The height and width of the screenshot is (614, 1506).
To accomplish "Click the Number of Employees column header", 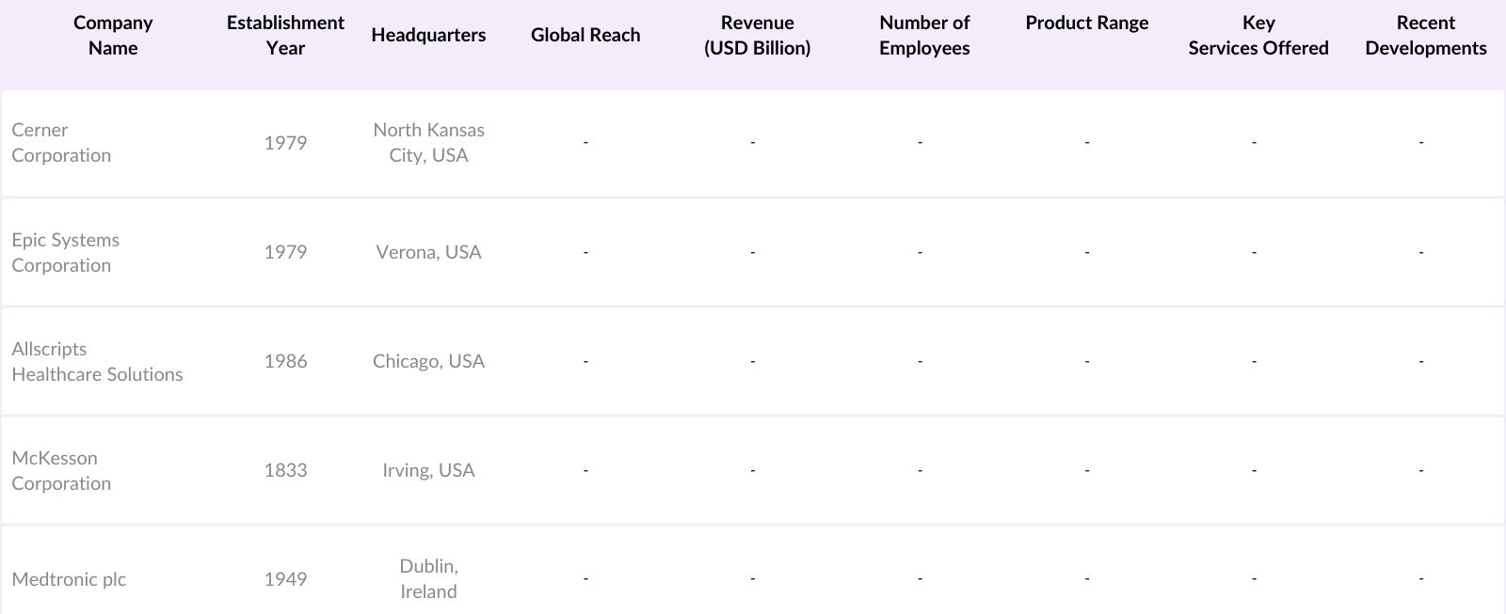I will 924,35.
